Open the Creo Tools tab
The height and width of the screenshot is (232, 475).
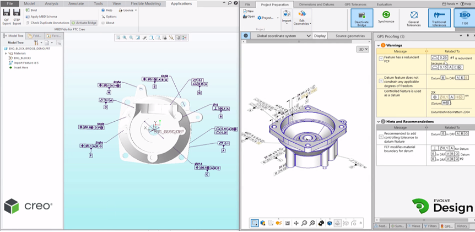tap(98, 4)
